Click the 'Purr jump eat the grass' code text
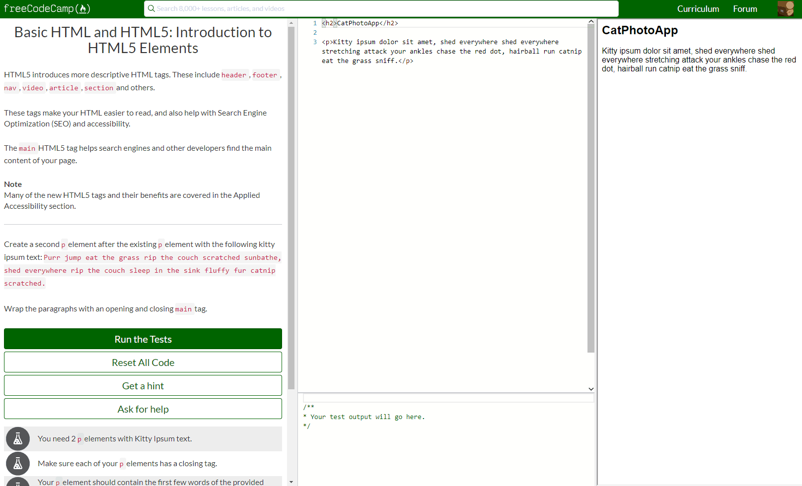Viewport: 802px width, 486px height. coord(143,270)
